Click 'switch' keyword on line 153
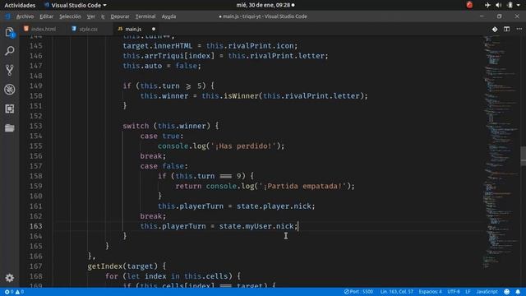 coord(136,126)
